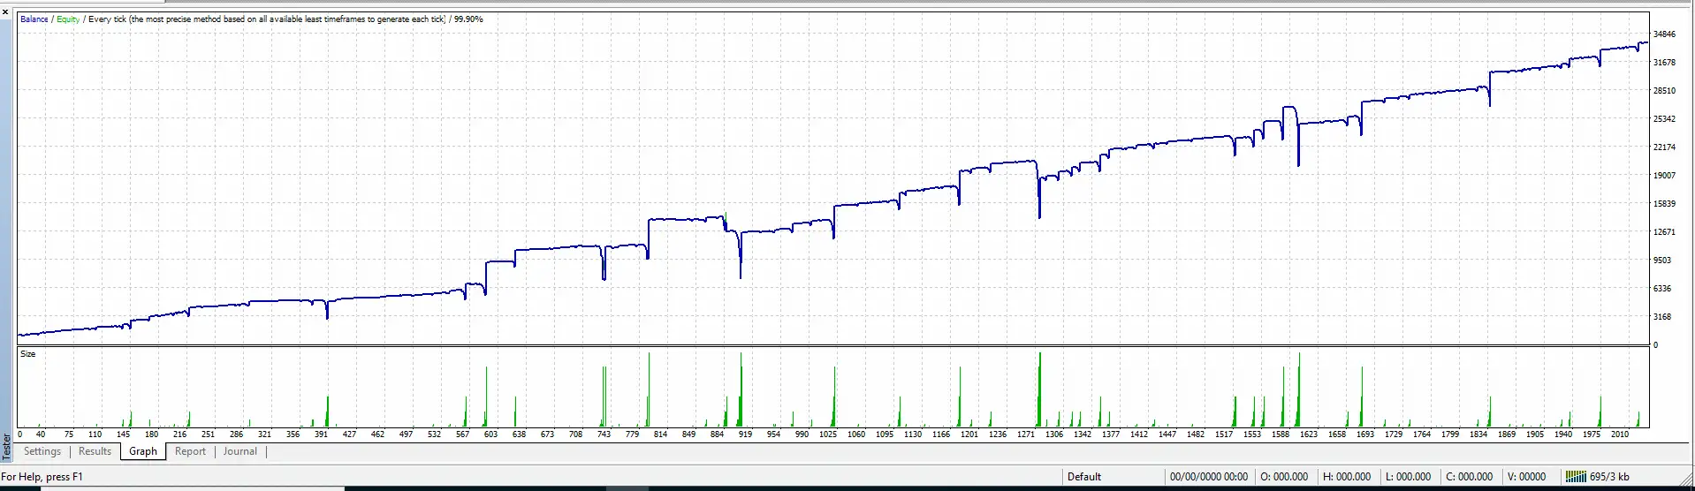Viewport: 1695px width, 491px height.
Task: Open the Report tab
Action: point(190,451)
